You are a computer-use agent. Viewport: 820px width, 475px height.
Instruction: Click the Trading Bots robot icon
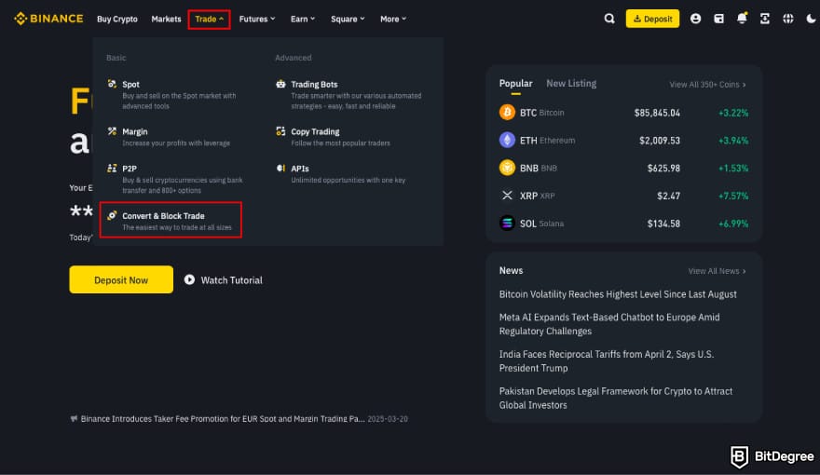[280, 84]
